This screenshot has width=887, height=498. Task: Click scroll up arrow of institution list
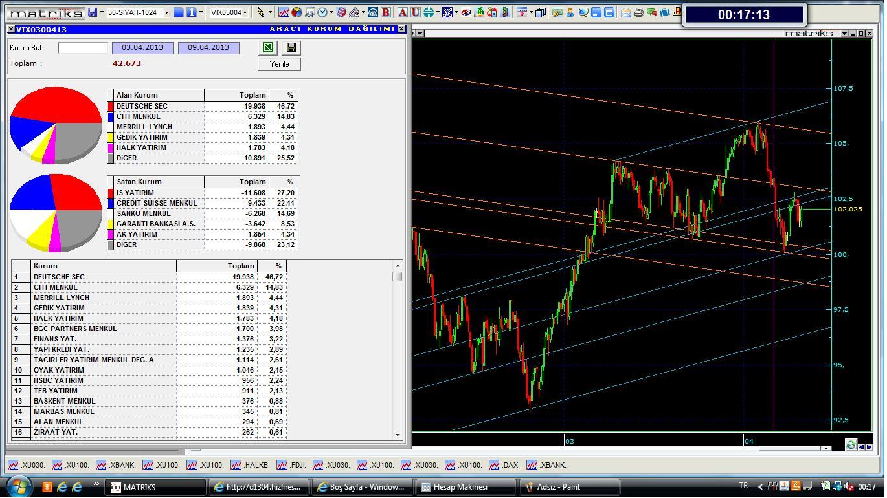pos(398,266)
